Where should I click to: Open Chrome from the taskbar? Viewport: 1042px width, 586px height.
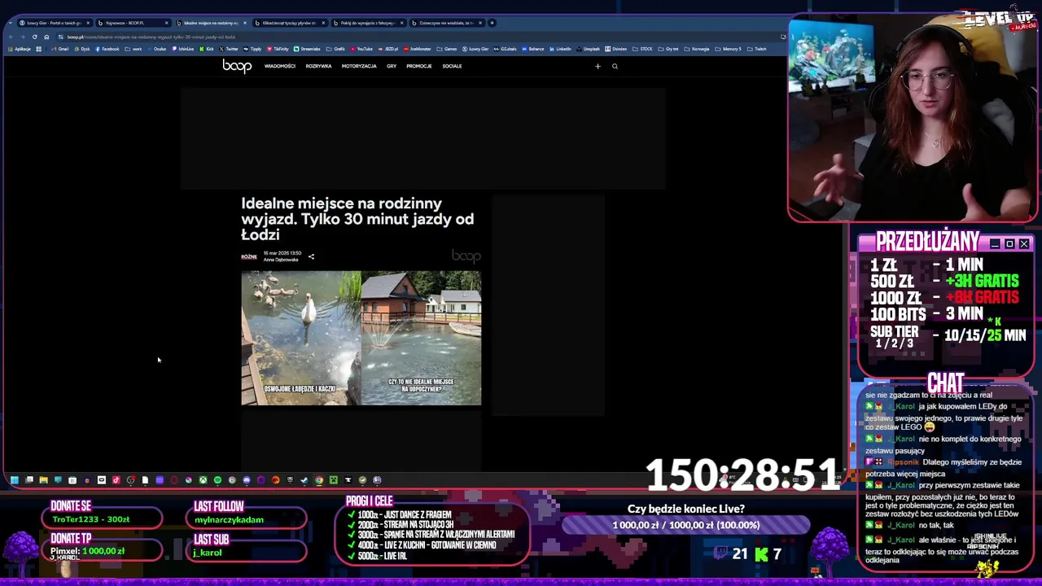[x=319, y=480]
